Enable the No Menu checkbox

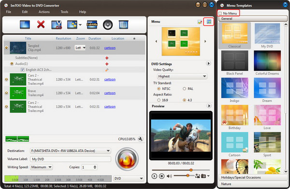point(220,14)
